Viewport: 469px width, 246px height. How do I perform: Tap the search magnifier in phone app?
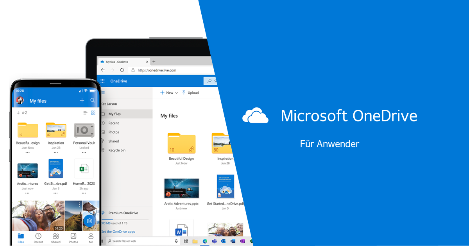pyautogui.click(x=93, y=101)
